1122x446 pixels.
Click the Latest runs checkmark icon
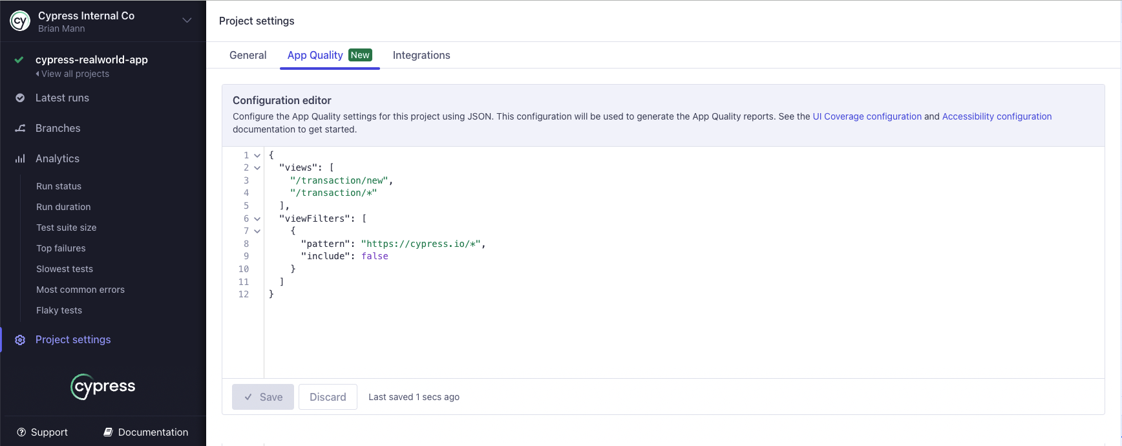coord(20,98)
